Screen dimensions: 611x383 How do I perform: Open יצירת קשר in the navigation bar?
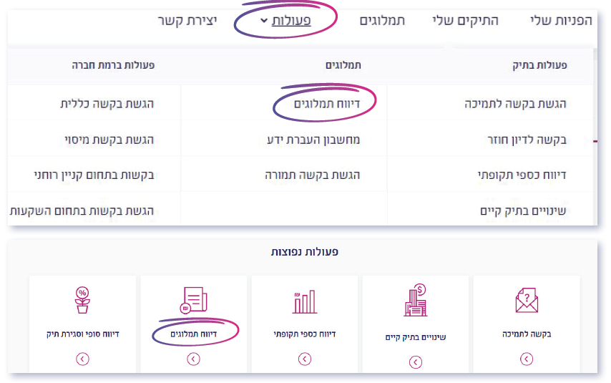click(187, 20)
